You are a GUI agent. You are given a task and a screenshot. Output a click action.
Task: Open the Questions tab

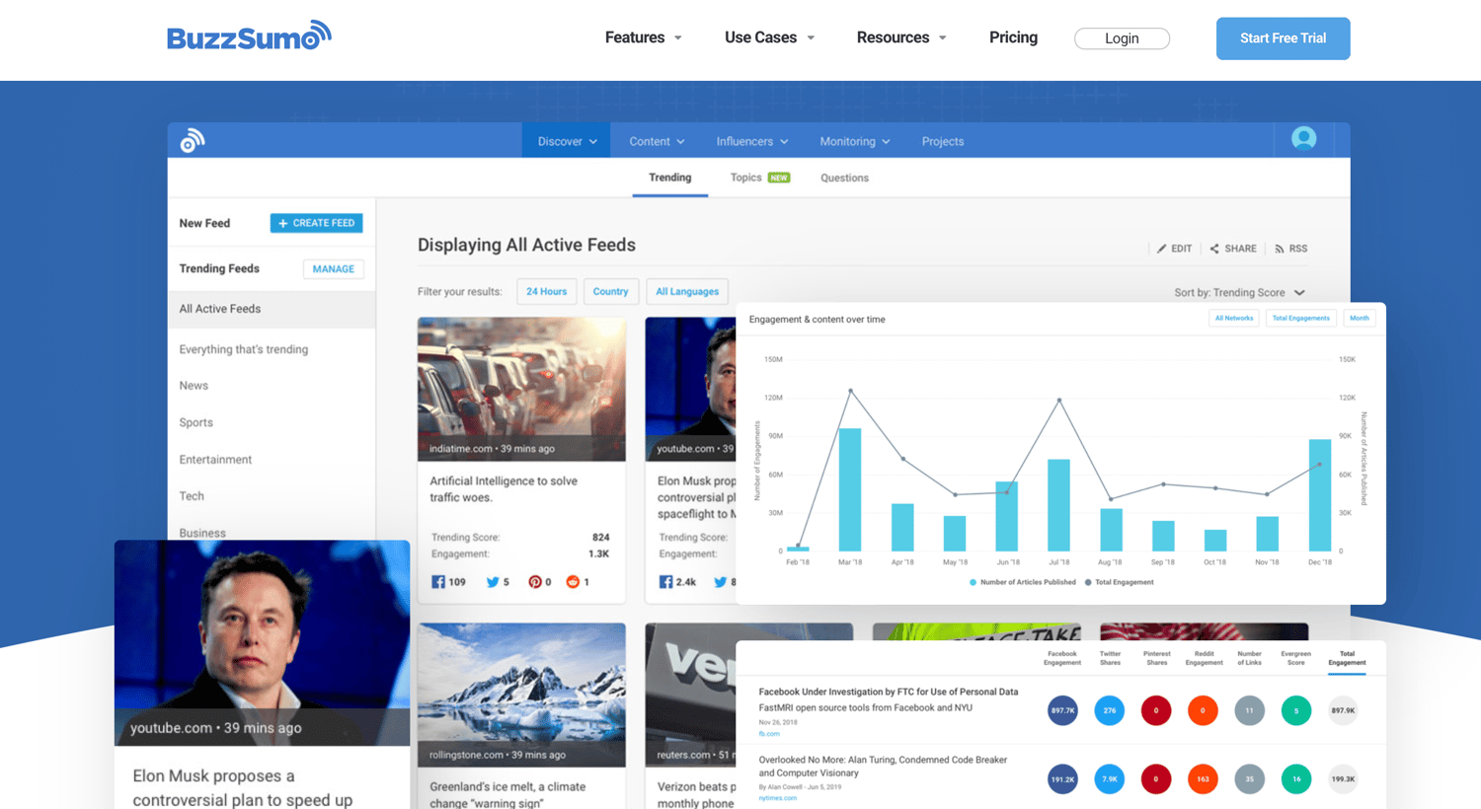coord(845,178)
